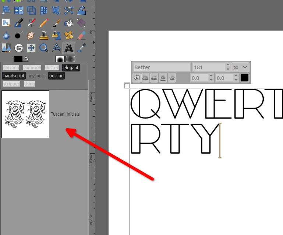Select the red pen drawing tool
Viewport: 283px width, 235px height.
click(x=31, y=23)
